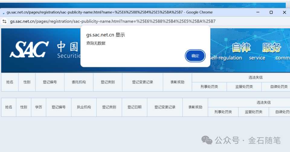Click the 查询无数据 message in the dialog
The height and width of the screenshot is (152, 290).
(x=96, y=43)
